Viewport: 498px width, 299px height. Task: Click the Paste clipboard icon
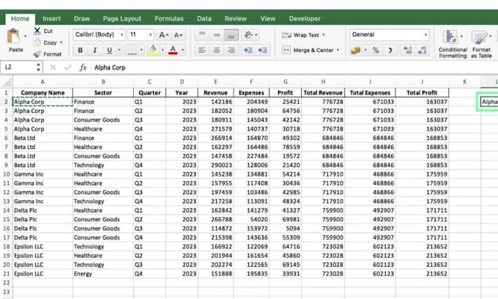pyautogui.click(x=13, y=37)
